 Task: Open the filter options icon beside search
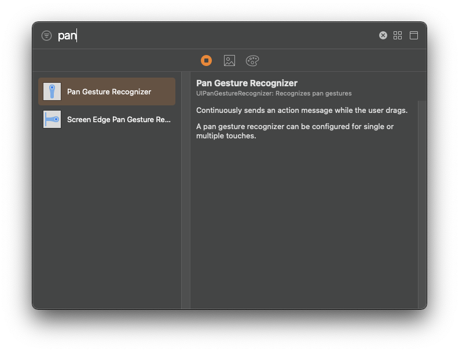pyautogui.click(x=46, y=36)
